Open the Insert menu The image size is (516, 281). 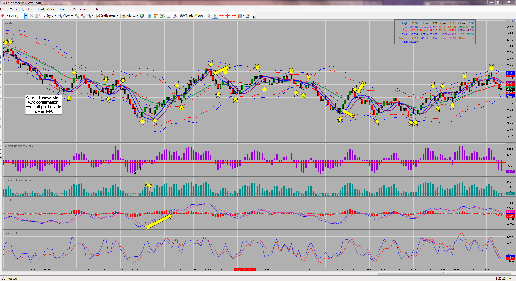tap(64, 9)
